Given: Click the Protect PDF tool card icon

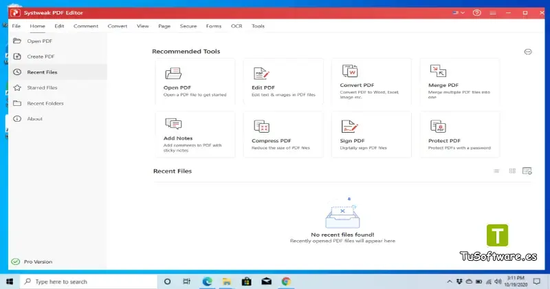Looking at the screenshot, I should pyautogui.click(x=438, y=127).
